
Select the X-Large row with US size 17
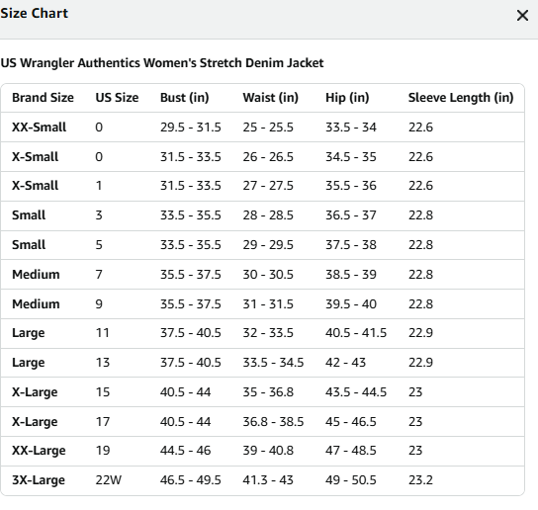click(x=262, y=421)
